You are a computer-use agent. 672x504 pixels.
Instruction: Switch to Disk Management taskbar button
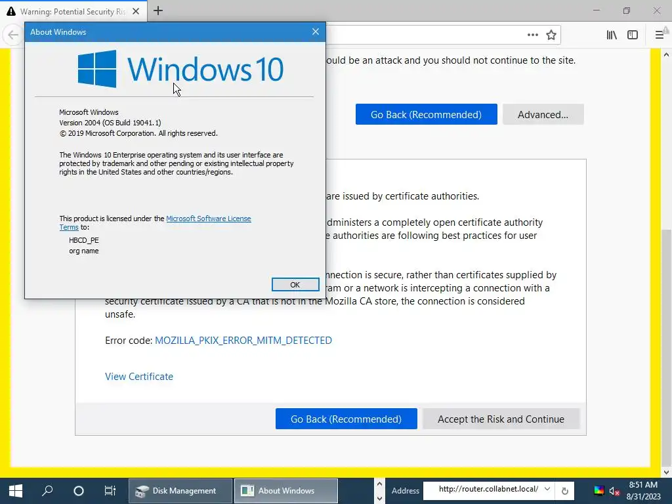(180, 491)
